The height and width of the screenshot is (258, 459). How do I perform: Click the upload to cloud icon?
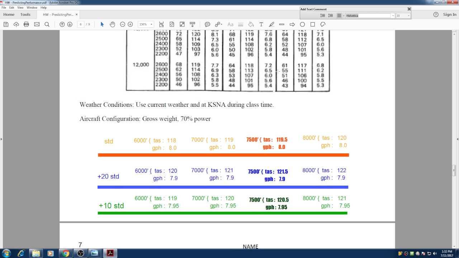[16, 24]
